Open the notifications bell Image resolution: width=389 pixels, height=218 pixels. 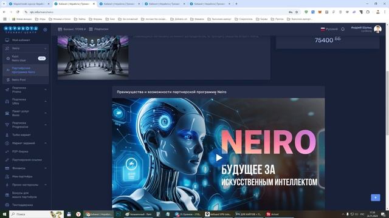click(x=343, y=29)
